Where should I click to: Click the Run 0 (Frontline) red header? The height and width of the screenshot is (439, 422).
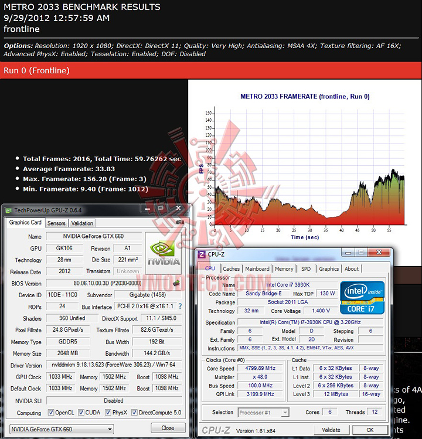[x=210, y=70]
